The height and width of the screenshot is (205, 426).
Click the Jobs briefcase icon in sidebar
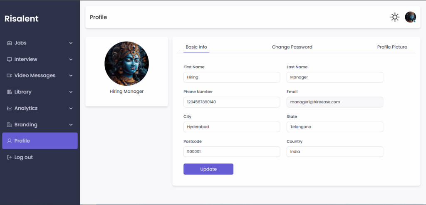[x=10, y=43]
